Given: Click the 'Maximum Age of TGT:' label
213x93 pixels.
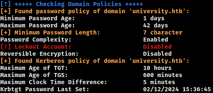Looking at the screenshot, I should tap(34, 68).
